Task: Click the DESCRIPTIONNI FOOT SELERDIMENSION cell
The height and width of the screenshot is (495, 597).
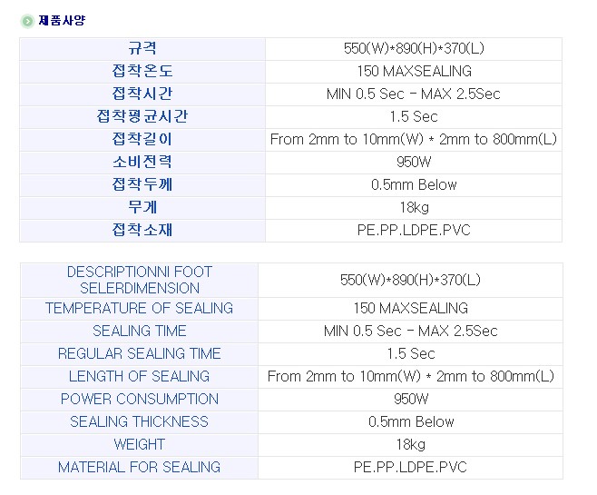Action: [140, 280]
